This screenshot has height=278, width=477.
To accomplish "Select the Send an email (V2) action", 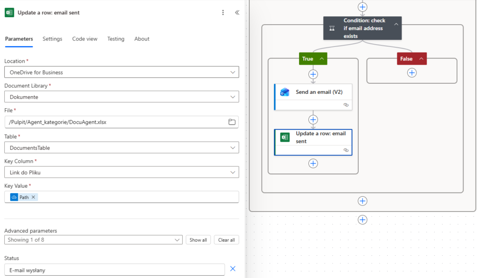I will tap(313, 97).
